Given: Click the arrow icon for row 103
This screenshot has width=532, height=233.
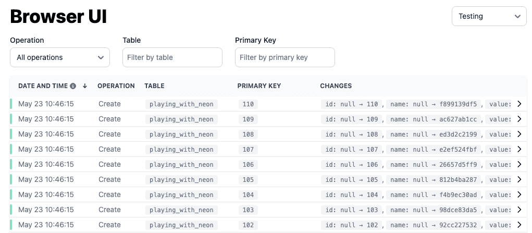Looking at the screenshot, I should pos(519,210).
